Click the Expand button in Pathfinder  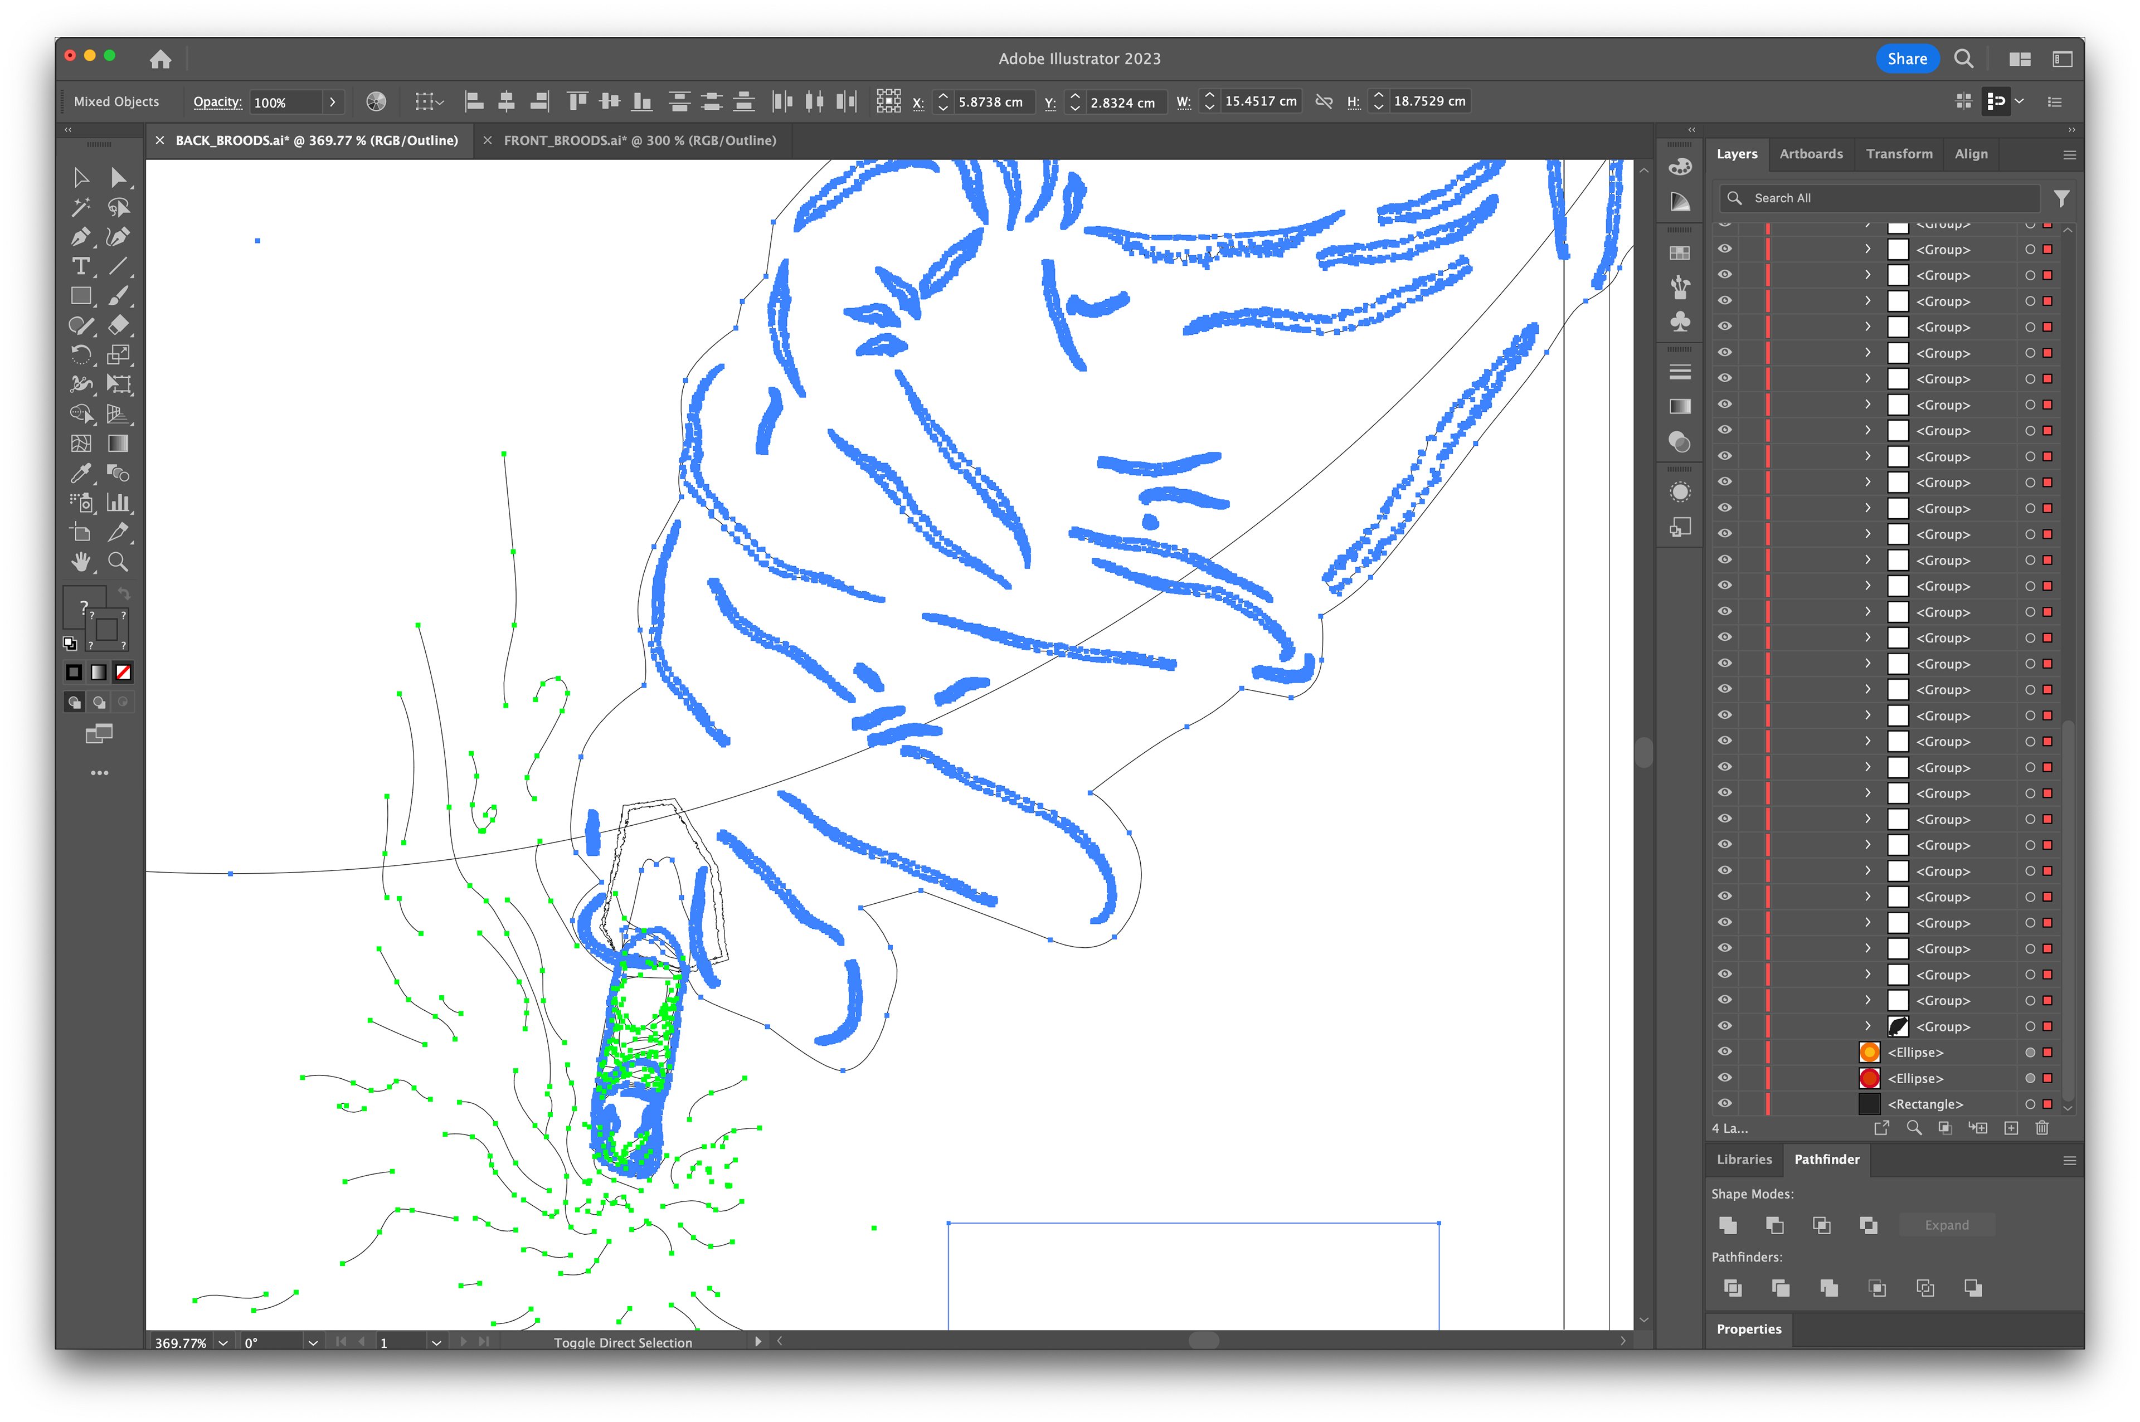[1947, 1225]
